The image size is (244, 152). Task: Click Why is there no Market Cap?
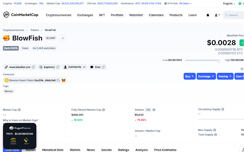click(20, 120)
